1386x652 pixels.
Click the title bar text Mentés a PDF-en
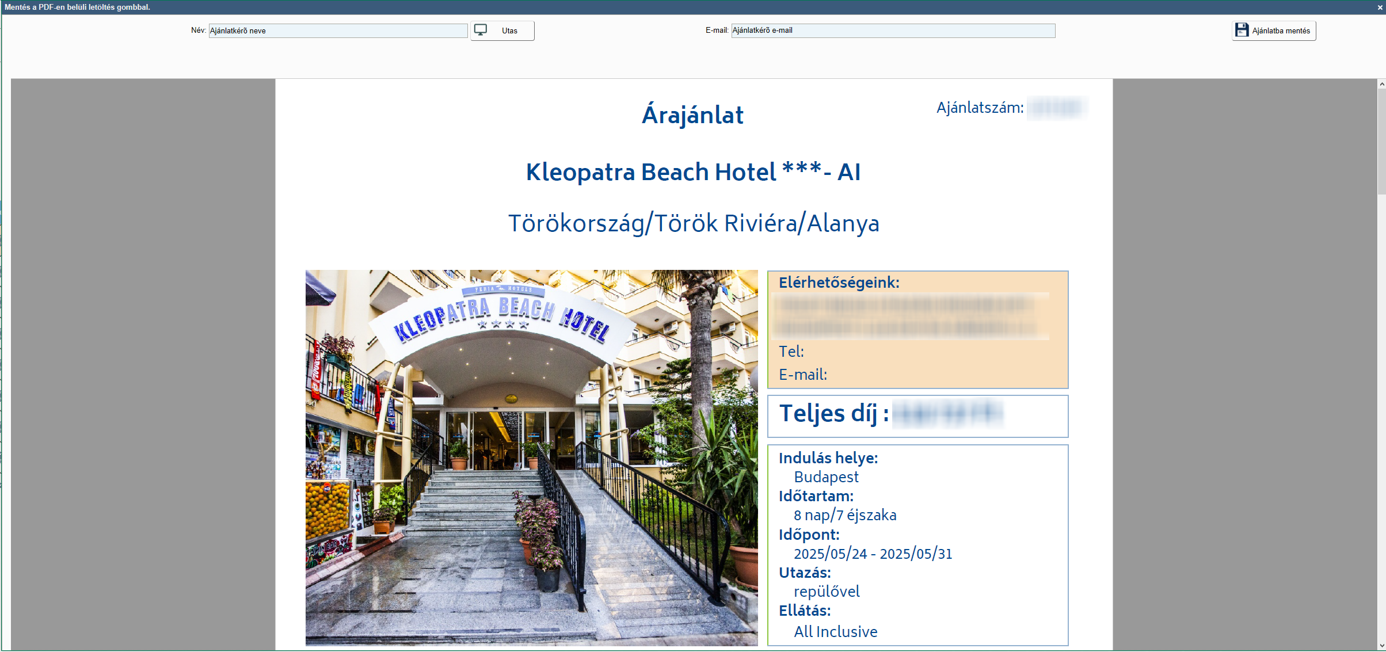pos(77,7)
